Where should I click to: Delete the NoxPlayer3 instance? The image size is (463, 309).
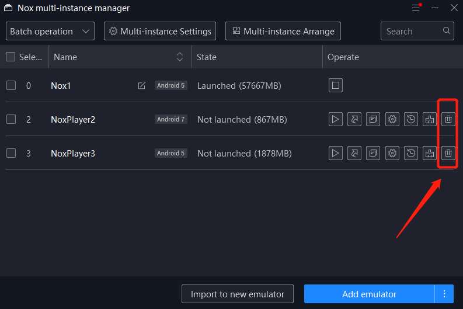tap(448, 153)
